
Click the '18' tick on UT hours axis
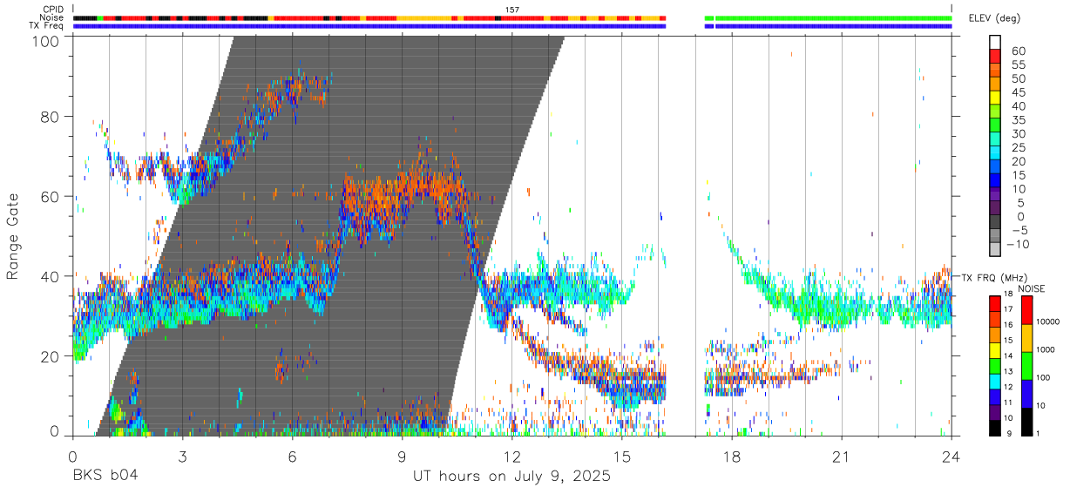732,457
